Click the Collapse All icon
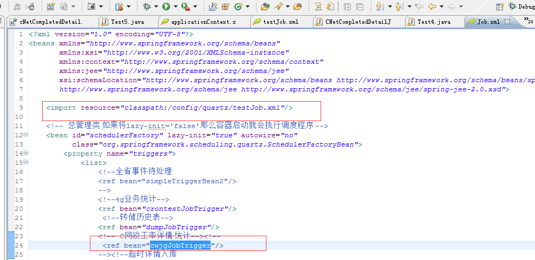 coord(360,6)
